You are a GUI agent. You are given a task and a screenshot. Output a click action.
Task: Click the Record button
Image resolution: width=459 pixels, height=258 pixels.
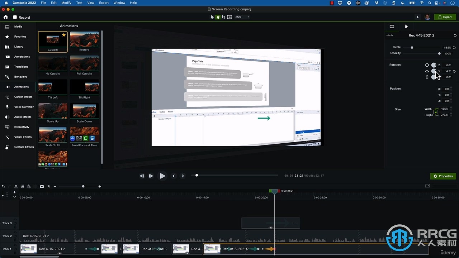pos(22,17)
